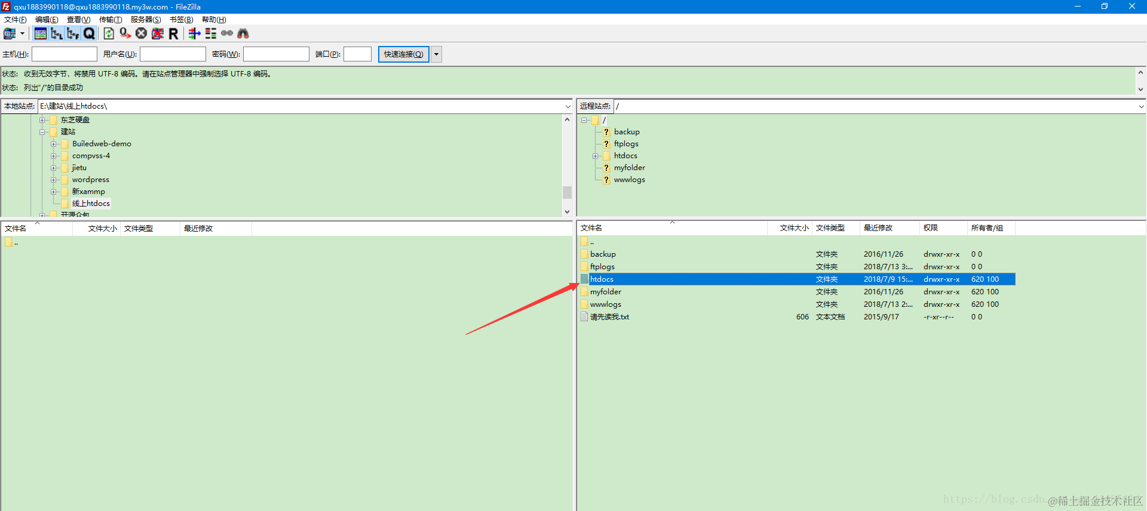Focus the 用户名 username field
This screenshot has width=1147, height=511.
(173, 54)
